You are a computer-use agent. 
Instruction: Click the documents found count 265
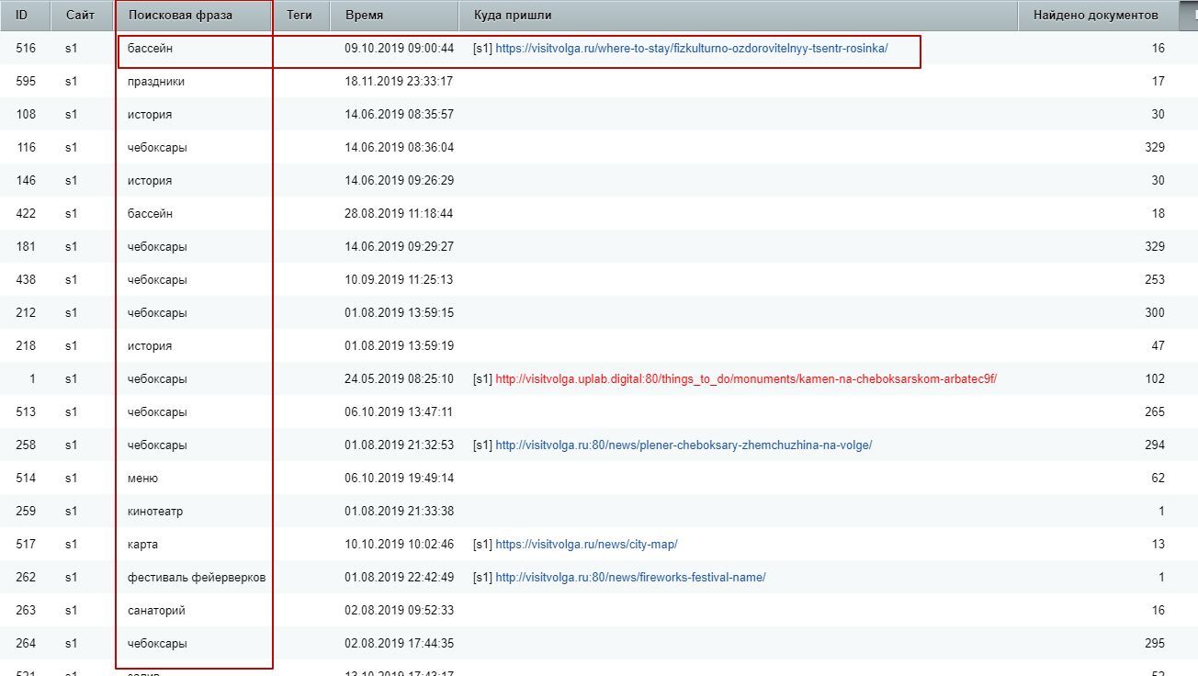point(1155,412)
